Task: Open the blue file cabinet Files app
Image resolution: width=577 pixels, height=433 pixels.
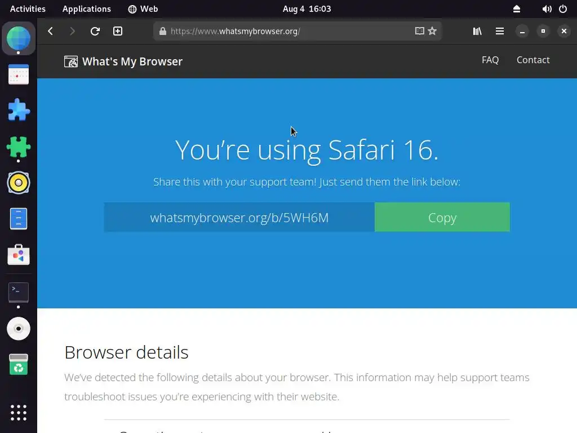Action: click(x=19, y=219)
